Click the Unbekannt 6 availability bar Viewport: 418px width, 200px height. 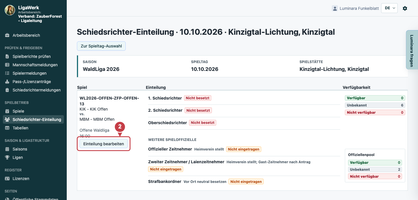coord(375,105)
